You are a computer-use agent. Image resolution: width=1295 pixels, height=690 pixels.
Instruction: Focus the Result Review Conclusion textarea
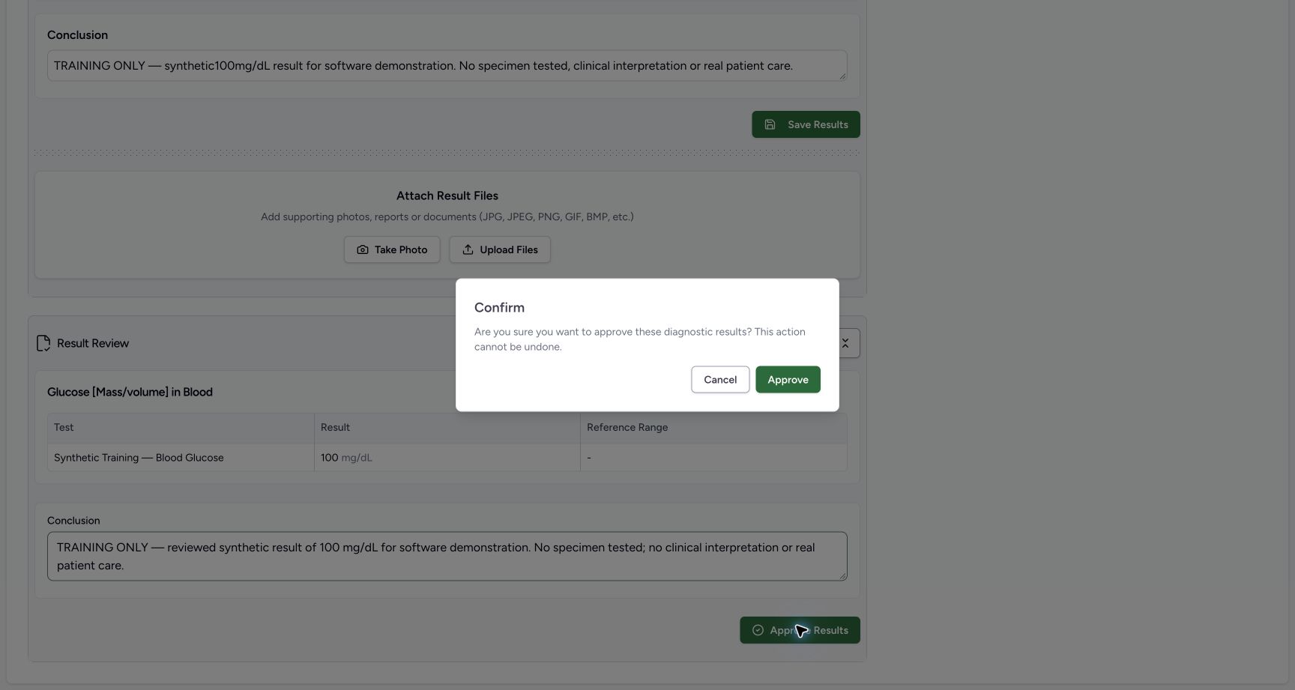(x=447, y=556)
